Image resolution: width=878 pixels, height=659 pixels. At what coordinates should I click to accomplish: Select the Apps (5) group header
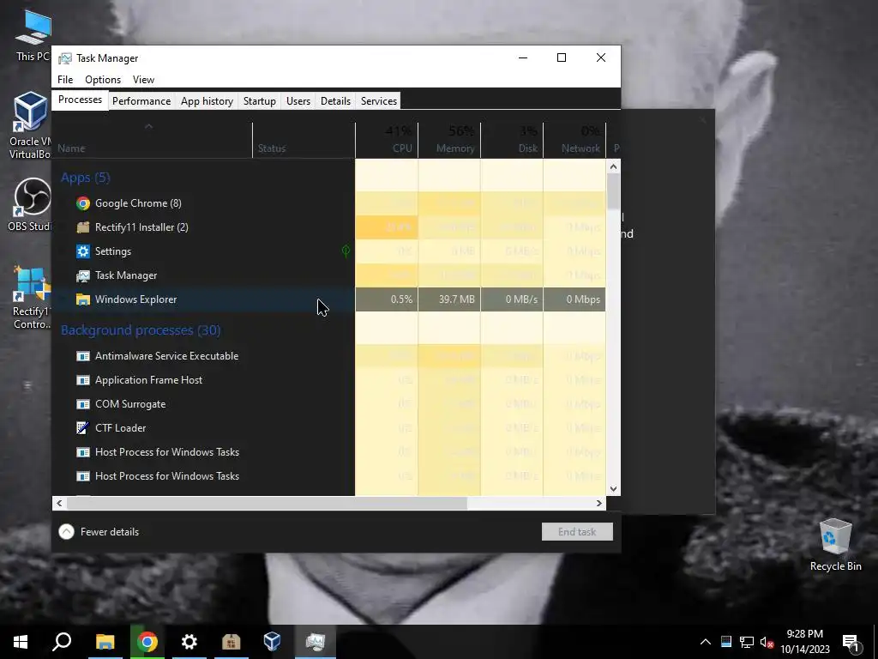pos(85,178)
